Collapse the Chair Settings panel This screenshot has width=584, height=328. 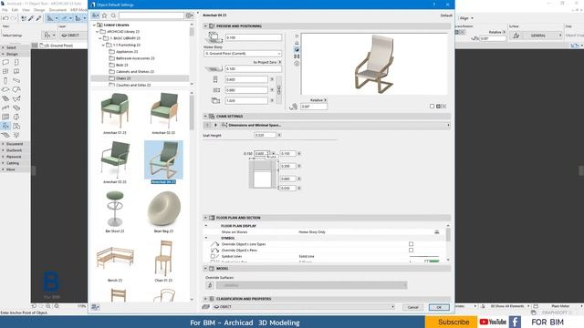pyautogui.click(x=205, y=117)
